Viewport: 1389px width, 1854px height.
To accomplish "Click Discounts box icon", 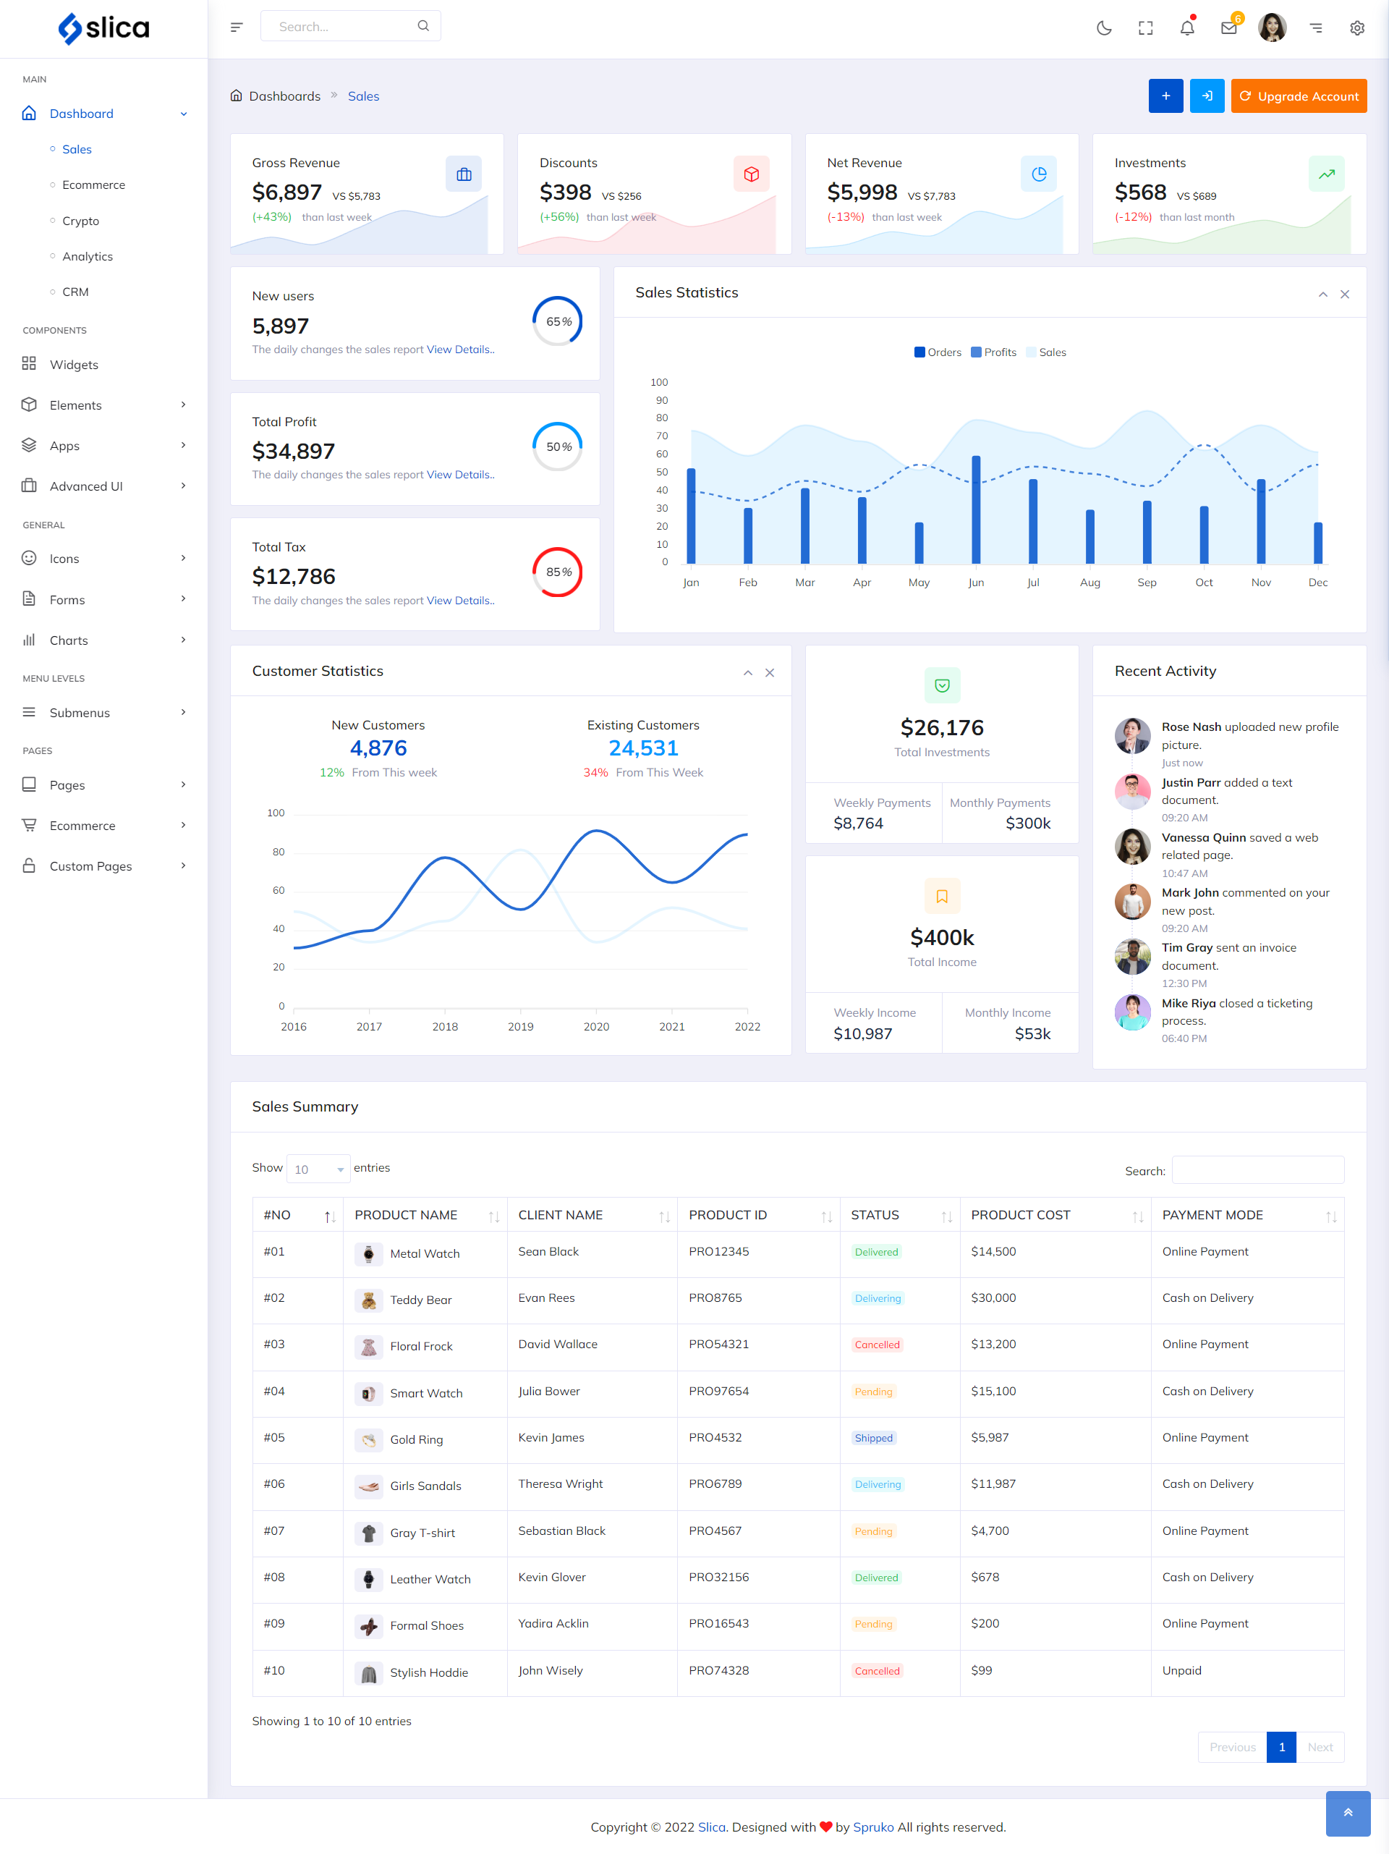I will coord(751,174).
